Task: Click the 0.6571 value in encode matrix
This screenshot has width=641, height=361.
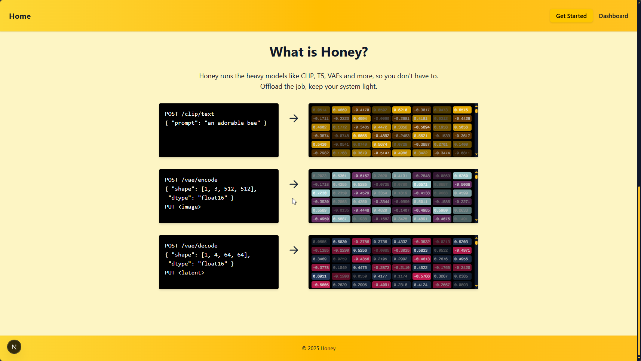Action: tap(422, 185)
